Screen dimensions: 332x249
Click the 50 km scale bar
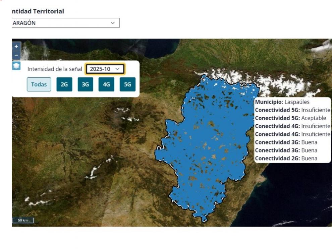(23, 221)
